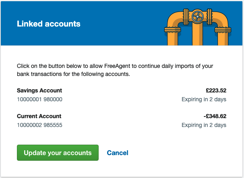Click the Linked accounts heading
This screenshot has height=178, width=244.
pos(49,24)
